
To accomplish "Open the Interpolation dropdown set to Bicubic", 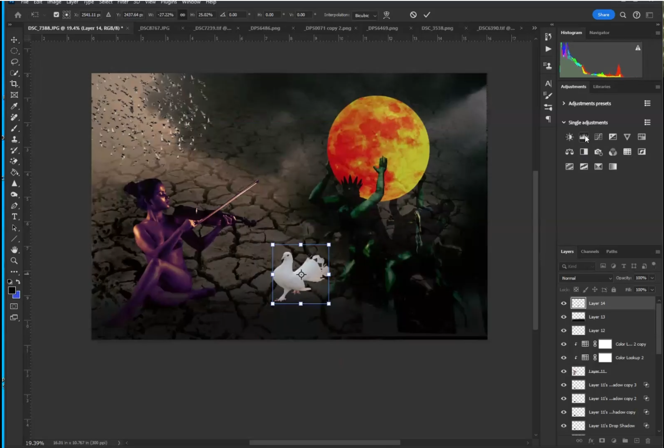I will 365,15.
